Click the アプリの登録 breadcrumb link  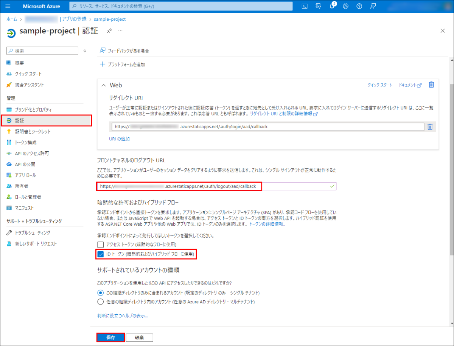pos(74,19)
